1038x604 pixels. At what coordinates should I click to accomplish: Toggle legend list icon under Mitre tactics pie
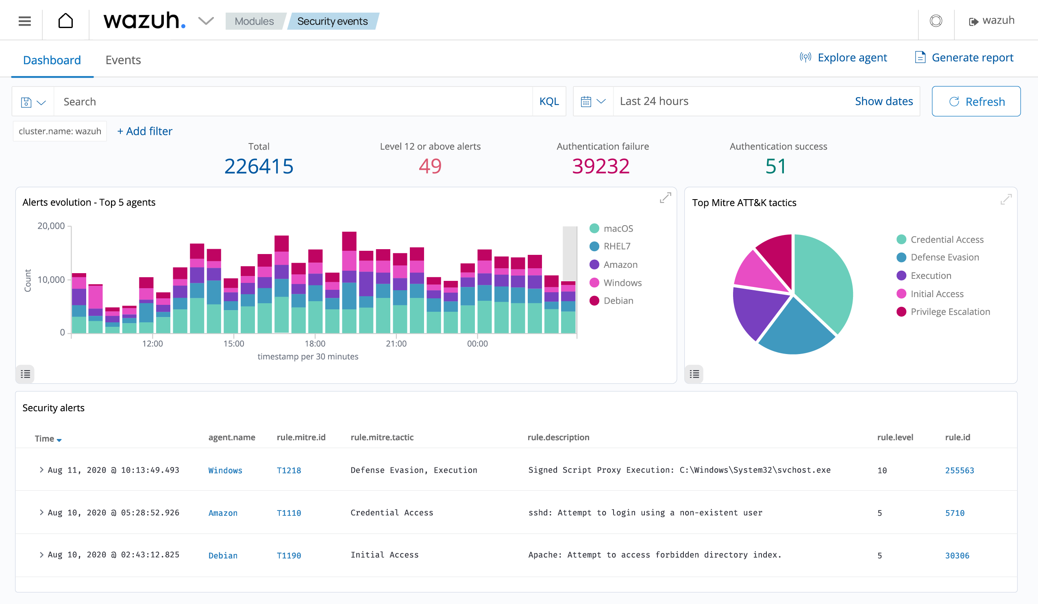coord(694,374)
